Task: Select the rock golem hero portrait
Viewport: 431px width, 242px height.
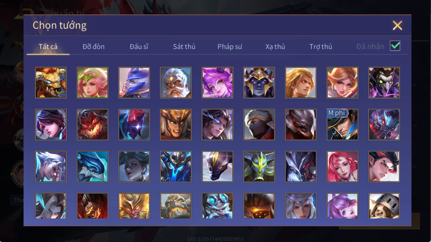Action: [176, 206]
